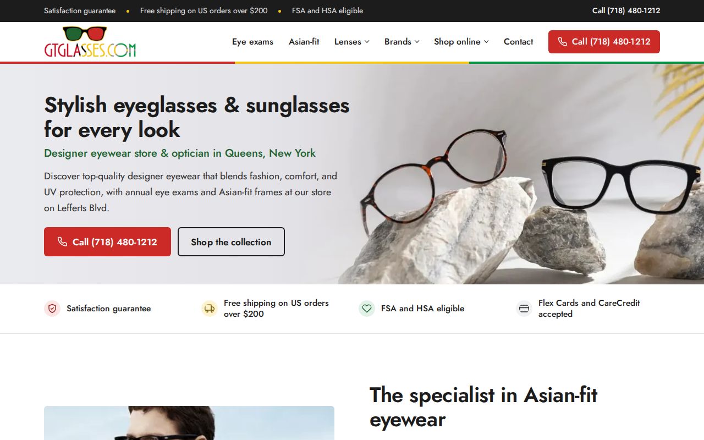Click 'Free shipping on US orders over $200' in top bar
The width and height of the screenshot is (704, 440).
tap(204, 10)
